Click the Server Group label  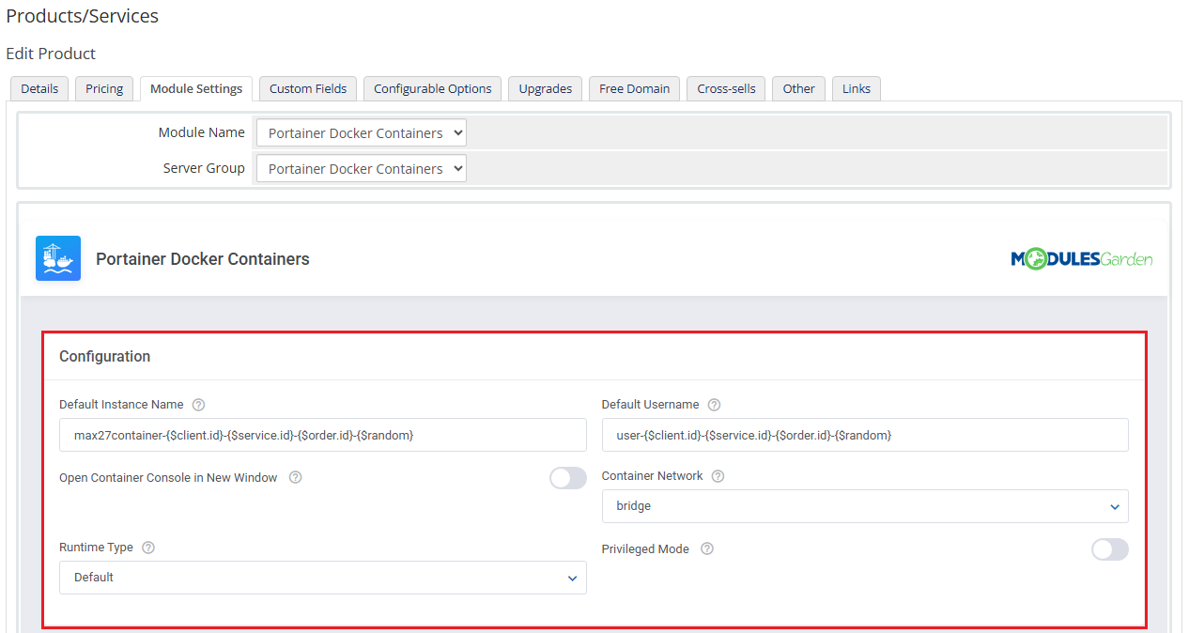[x=204, y=168]
